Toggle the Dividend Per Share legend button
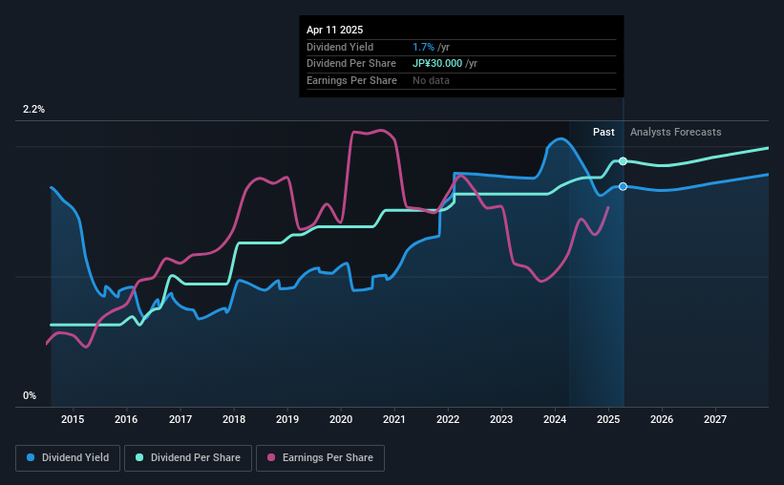 (x=188, y=458)
